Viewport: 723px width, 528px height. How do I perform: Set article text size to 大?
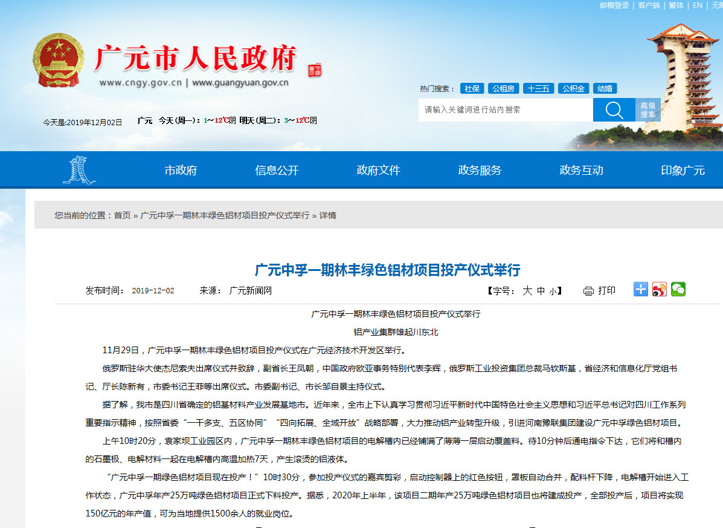tap(526, 290)
